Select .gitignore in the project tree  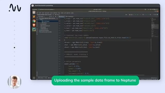44,24
